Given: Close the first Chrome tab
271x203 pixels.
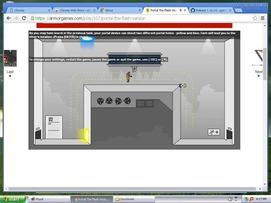Looking at the screenshot, I should click(49, 10).
